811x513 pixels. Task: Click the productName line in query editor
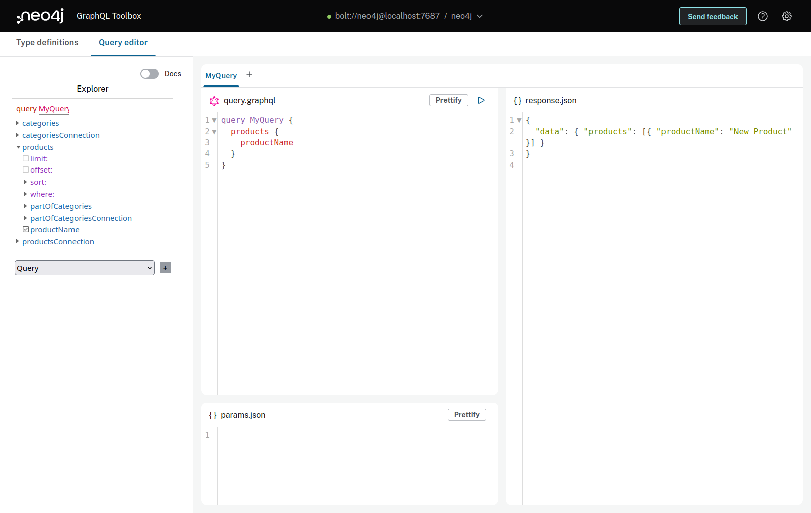click(x=267, y=143)
